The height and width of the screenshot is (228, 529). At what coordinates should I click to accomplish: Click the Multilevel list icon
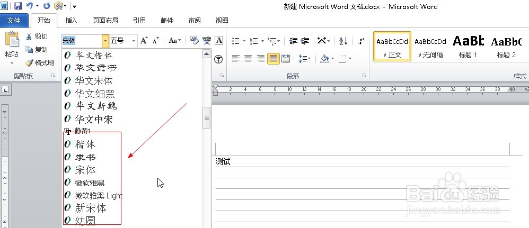tap(272, 41)
